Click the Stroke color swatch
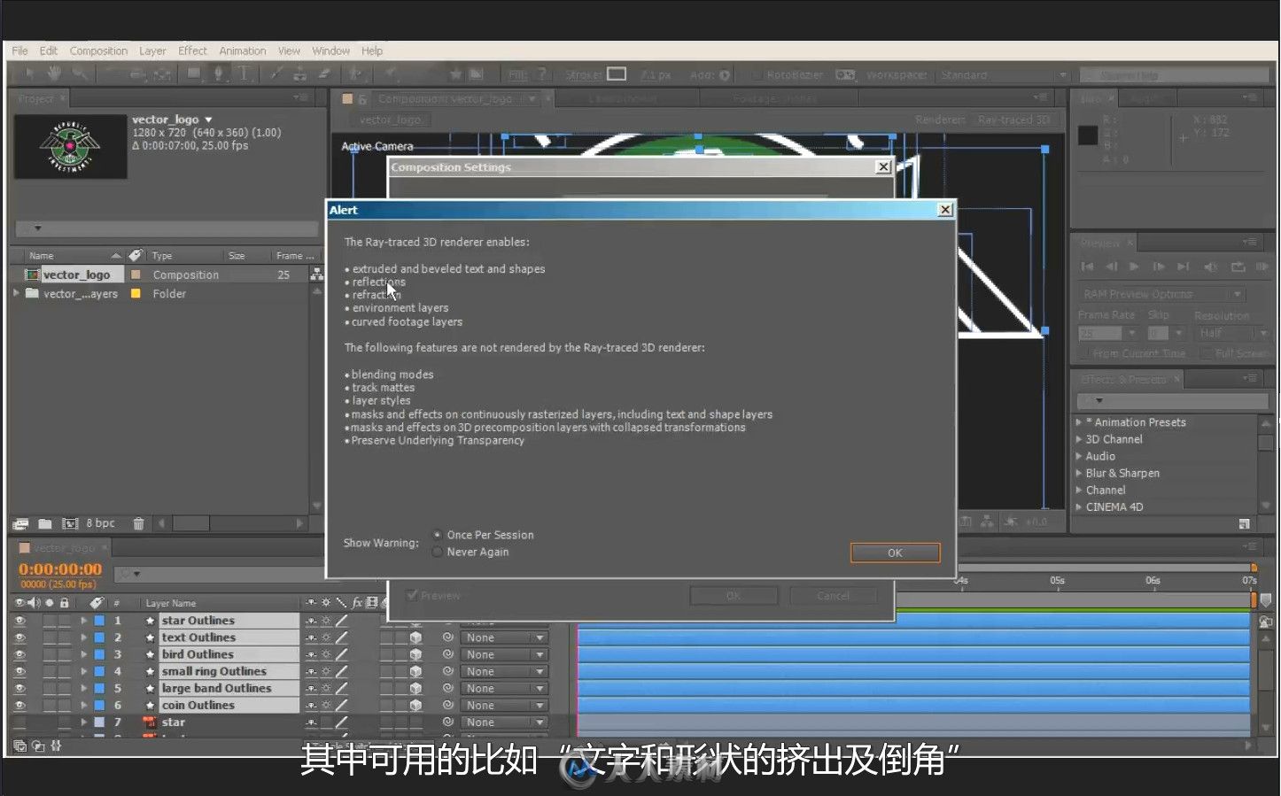Screen dimensions: 1281x796 (617, 74)
